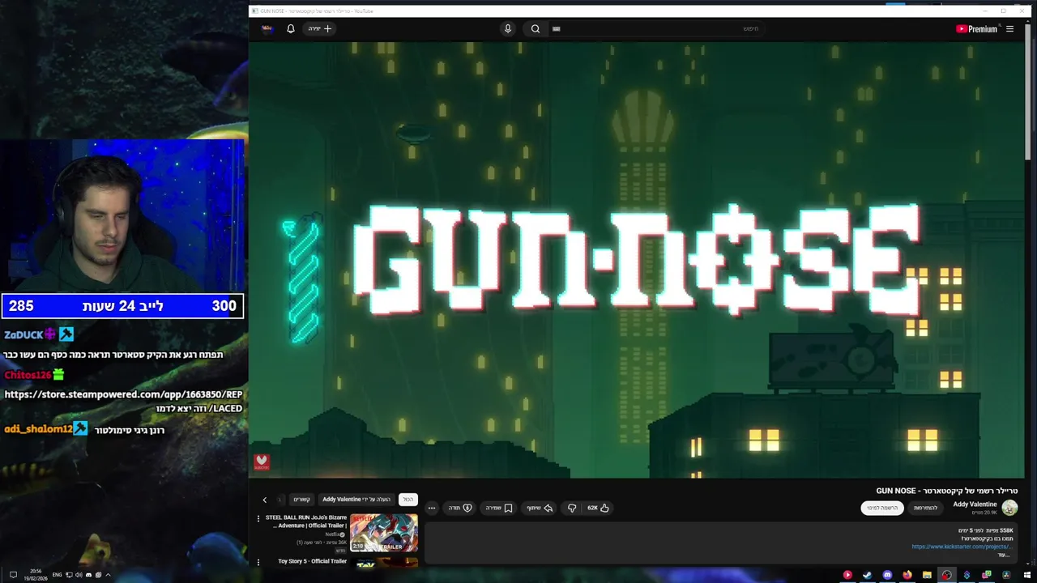Open the Addy Valentine channel name link
This screenshot has height=583, width=1037.
975,504
